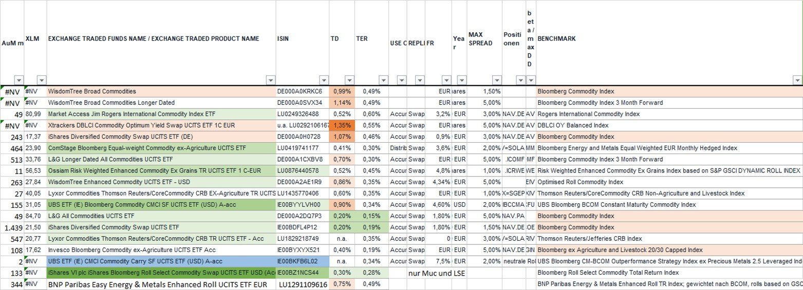Expand the BENCHMARK column filter
803x290 pixels.
tap(797, 80)
